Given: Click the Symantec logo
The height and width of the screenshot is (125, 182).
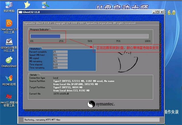Looking at the screenshot, I should click(x=101, y=104).
